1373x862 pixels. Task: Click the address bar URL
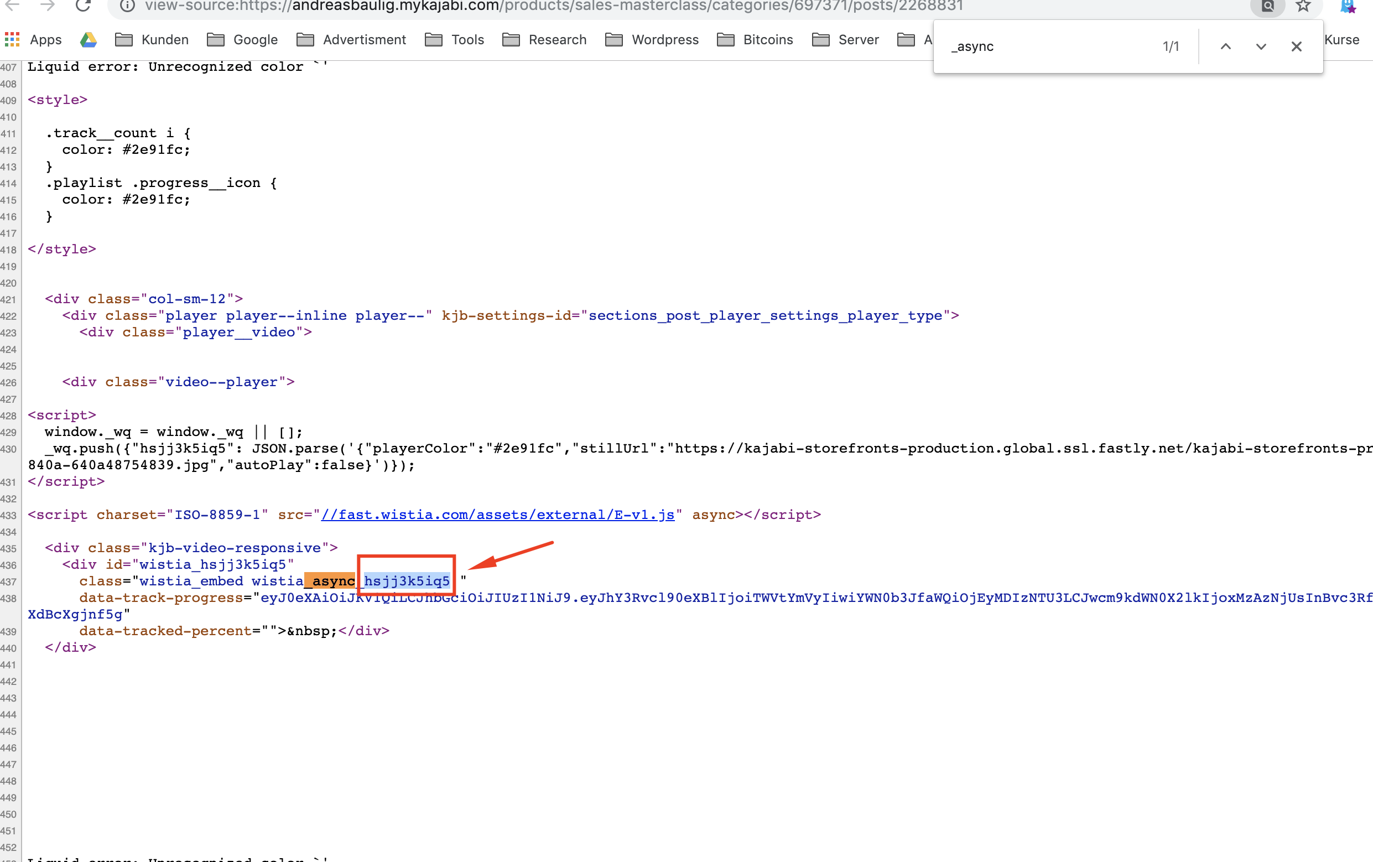click(x=553, y=6)
